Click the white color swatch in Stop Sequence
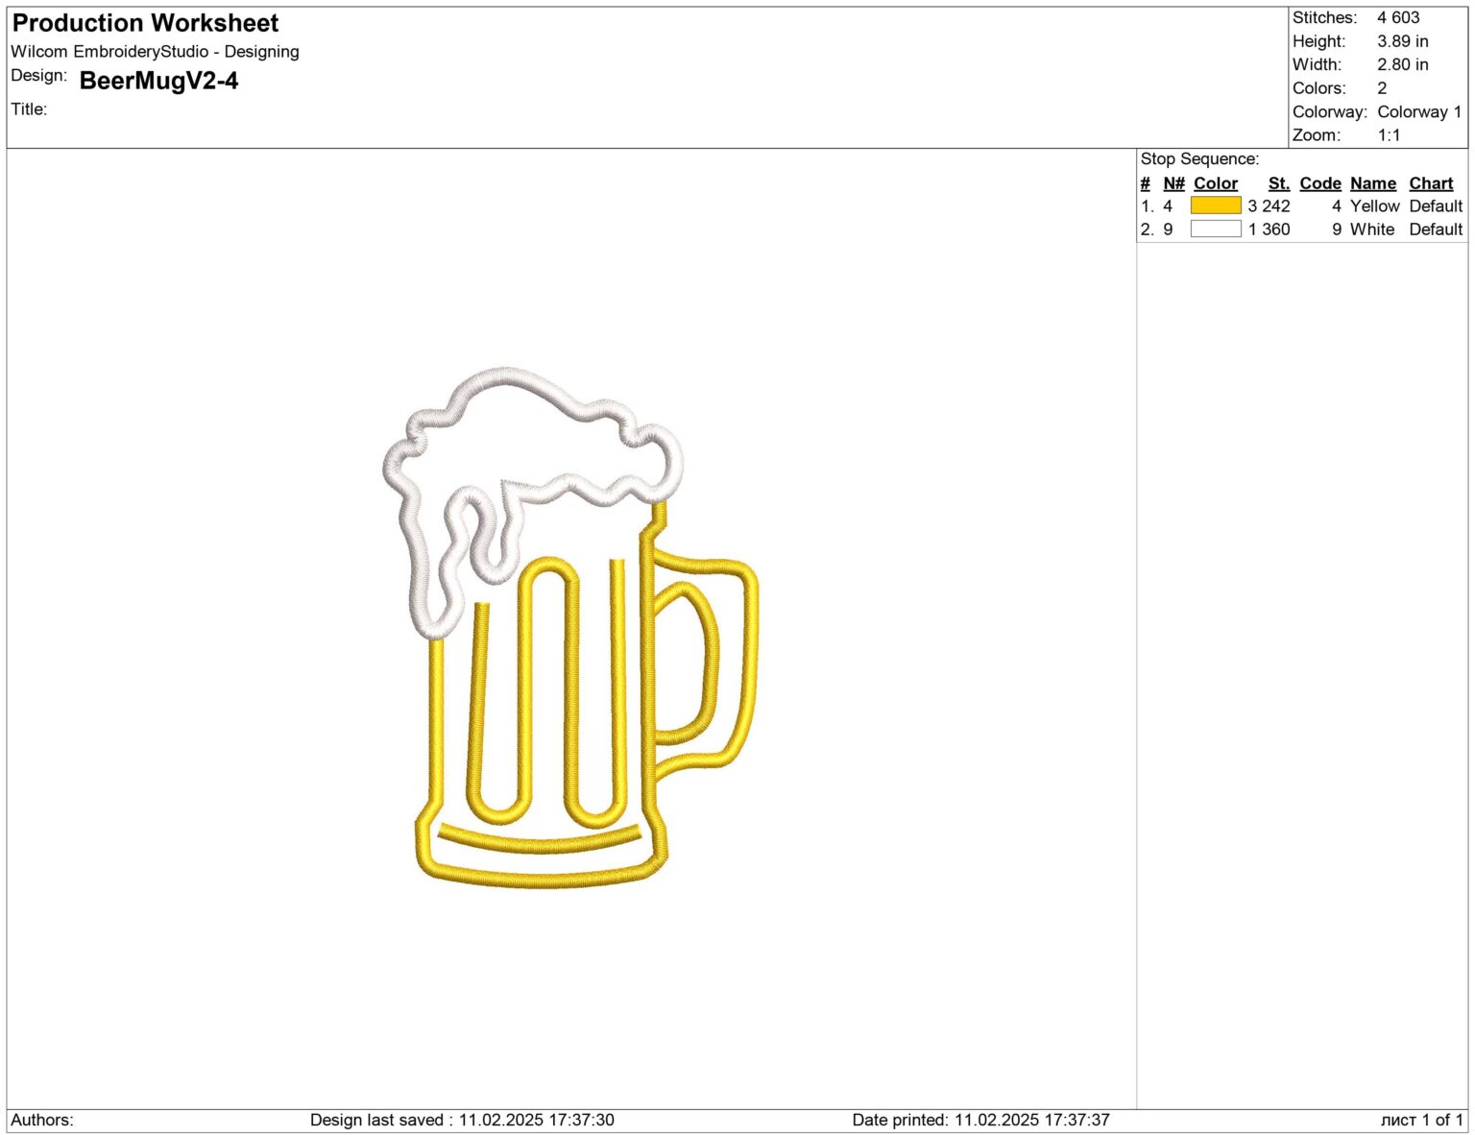Screen dimensions: 1475x1135 pos(1214,229)
